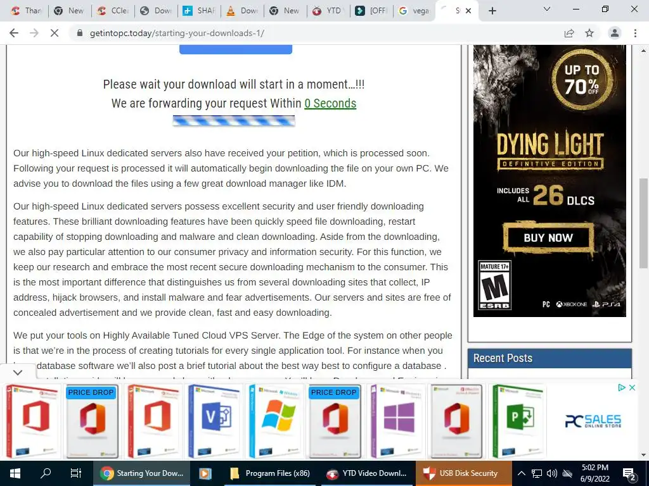Click the first PRICE DROP Office ad
This screenshot has height=486, width=649.
pyautogui.click(x=92, y=421)
